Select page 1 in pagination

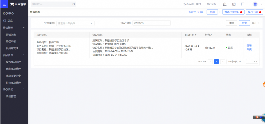click(x=216, y=62)
